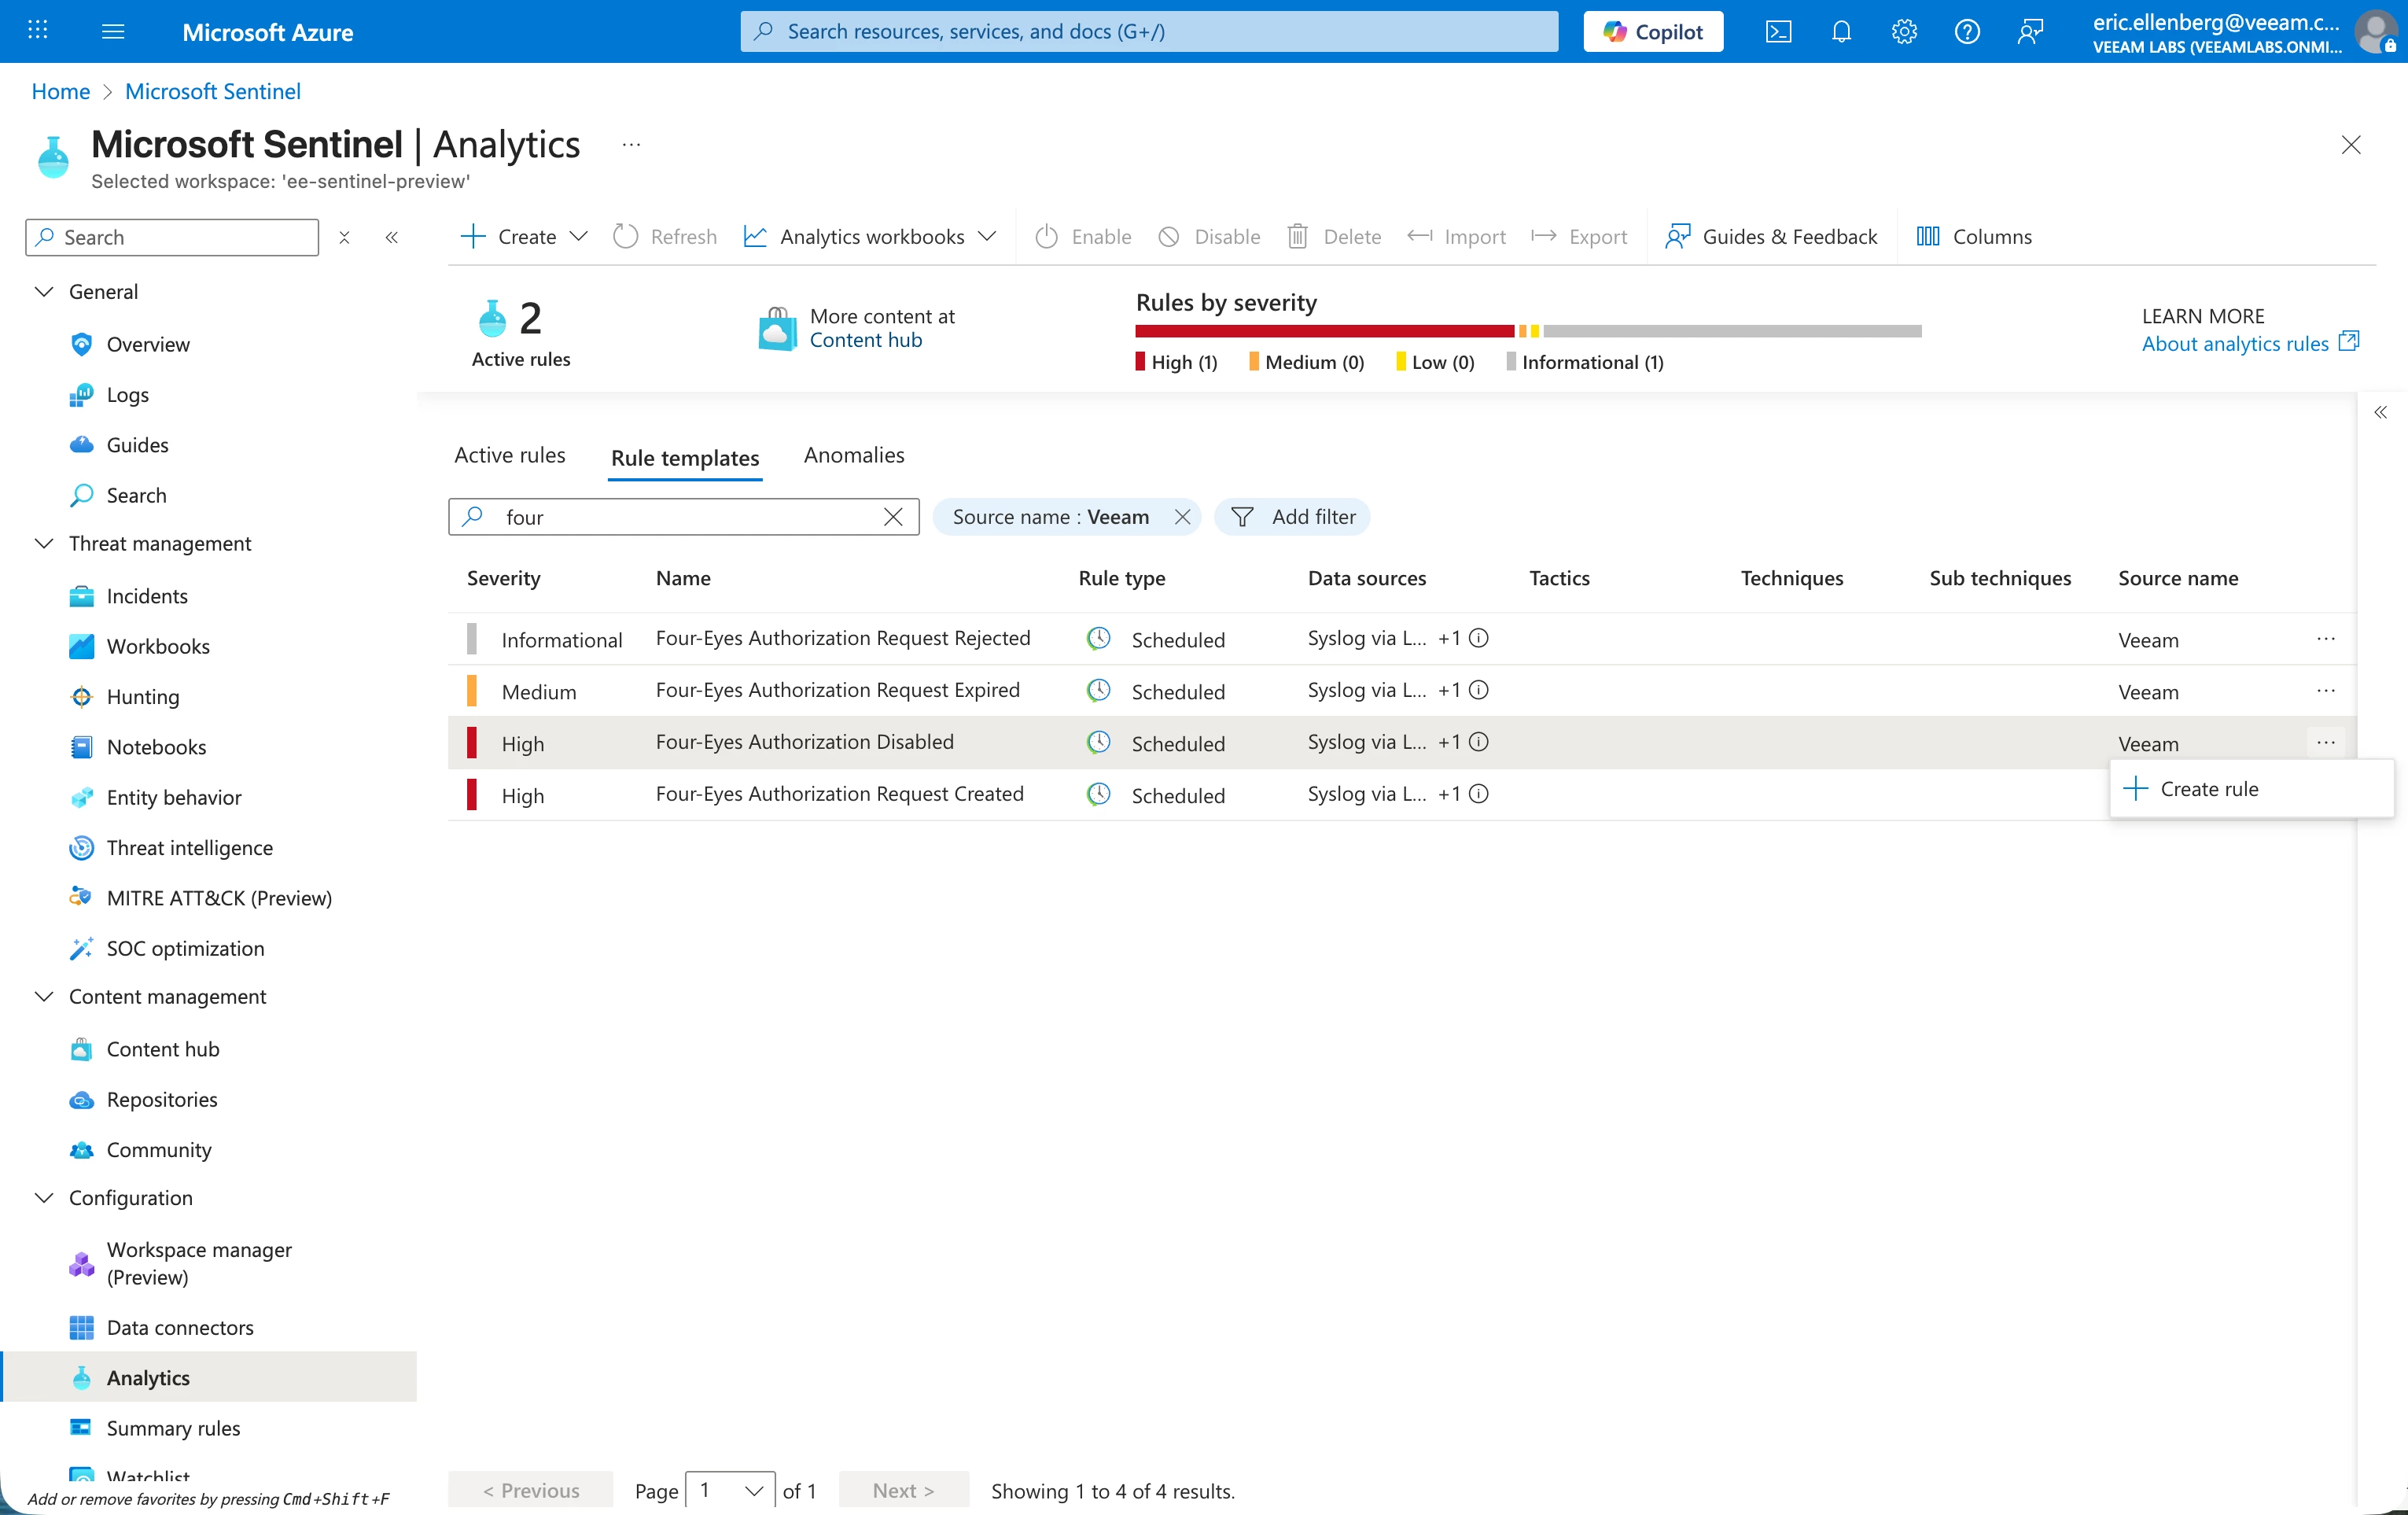Open Copilot from the top bar

pyautogui.click(x=1652, y=31)
